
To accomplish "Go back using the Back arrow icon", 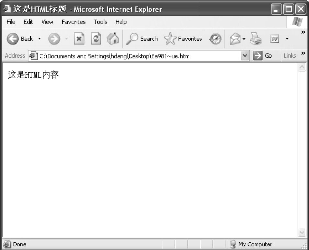I will click(13, 39).
